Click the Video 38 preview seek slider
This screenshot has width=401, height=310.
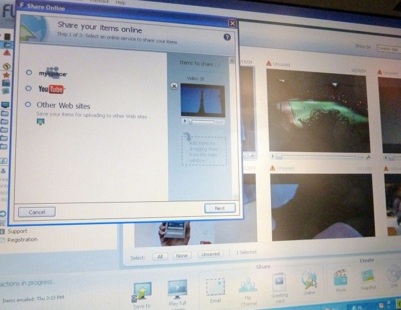(202, 121)
